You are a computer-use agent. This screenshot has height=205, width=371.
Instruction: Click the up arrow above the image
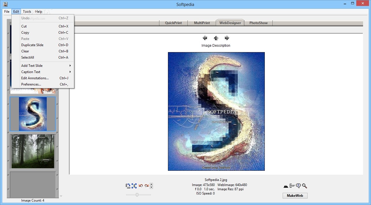pyautogui.click(x=216, y=38)
